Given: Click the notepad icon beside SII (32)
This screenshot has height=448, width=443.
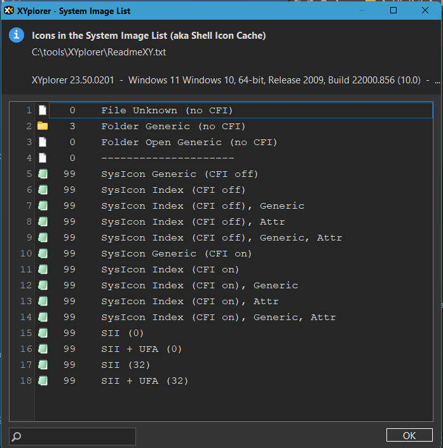Looking at the screenshot, I should 43,365.
